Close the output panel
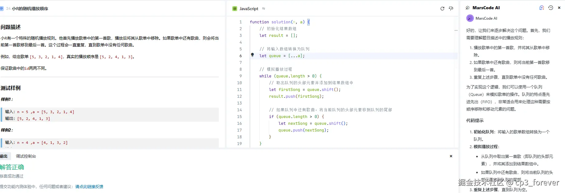This screenshot has height=193, width=565. (451, 156)
